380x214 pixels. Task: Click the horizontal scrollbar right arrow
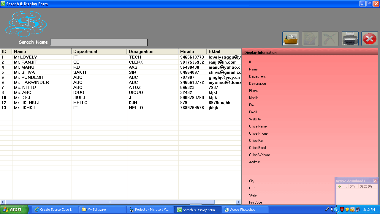(238, 202)
